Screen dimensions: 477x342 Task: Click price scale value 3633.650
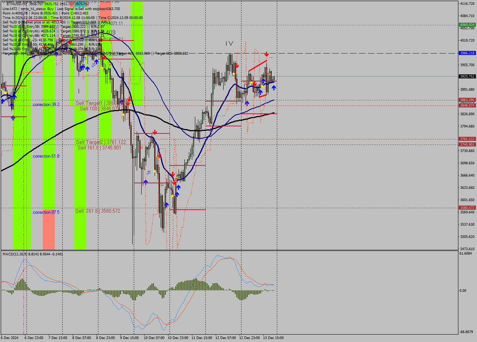467,187
